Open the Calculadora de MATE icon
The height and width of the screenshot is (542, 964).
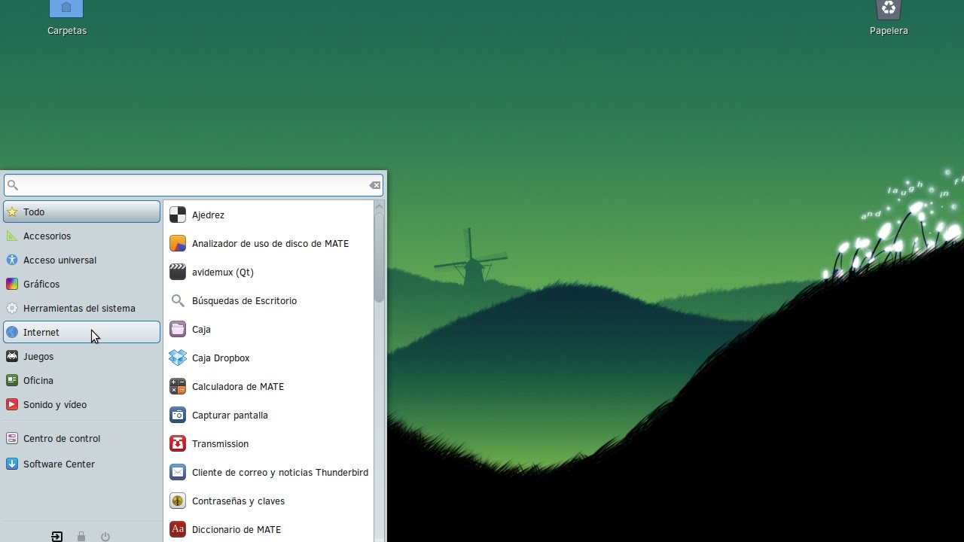coord(178,387)
